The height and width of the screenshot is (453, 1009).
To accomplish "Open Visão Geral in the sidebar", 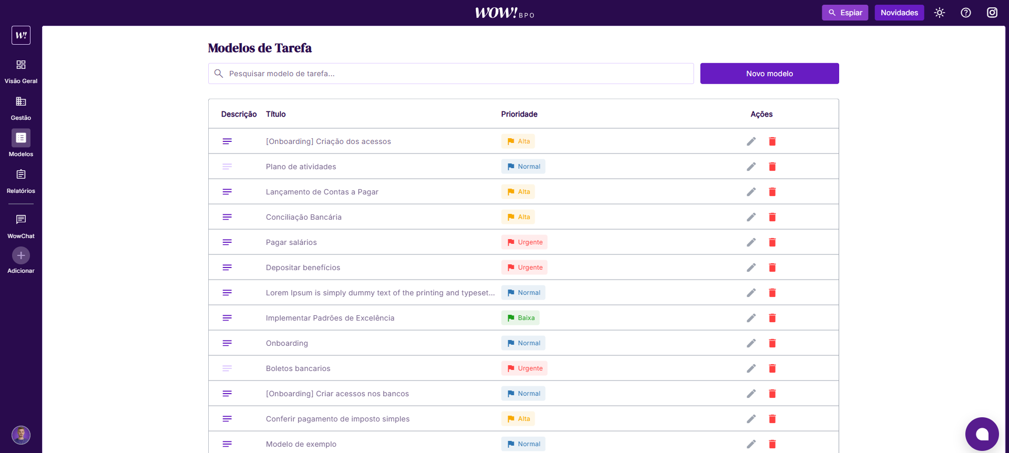I will coord(21,71).
